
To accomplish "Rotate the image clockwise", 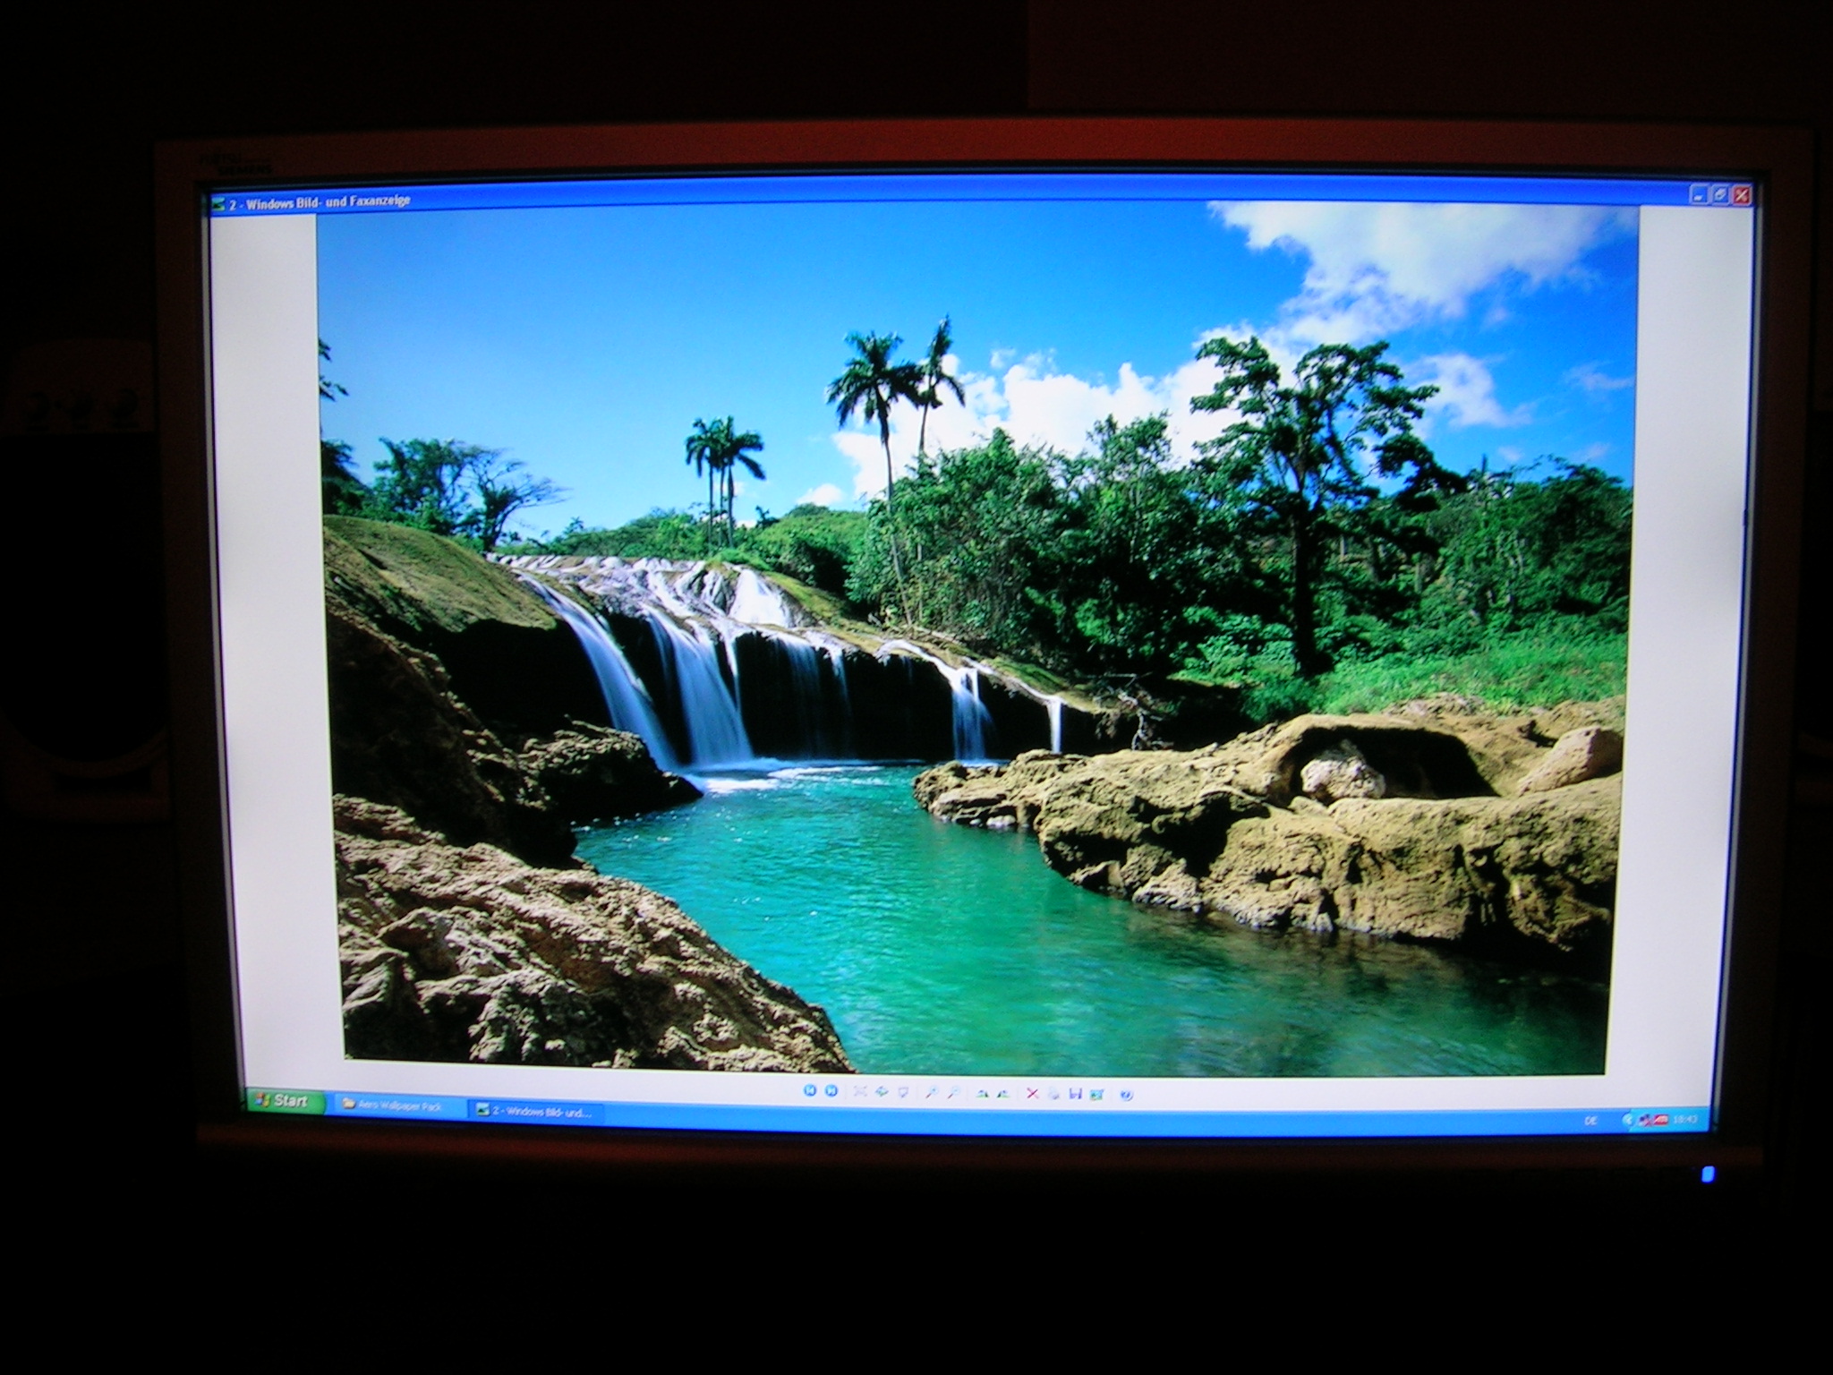I will [x=983, y=1093].
